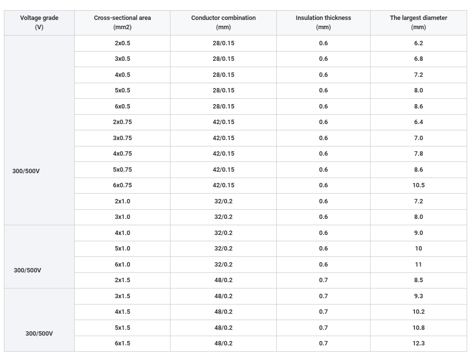Select the 8.5 diameter value
This screenshot has width=473, height=359.
point(419,280)
